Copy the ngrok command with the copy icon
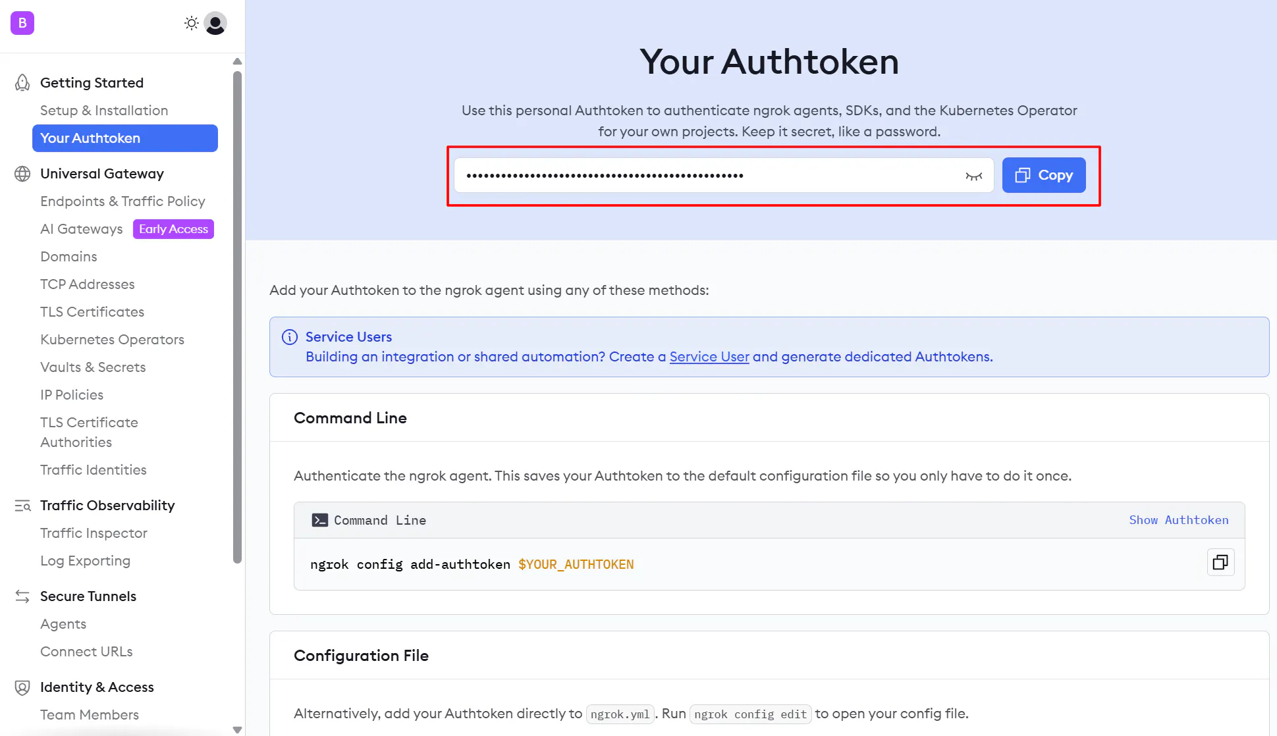 [1220, 562]
